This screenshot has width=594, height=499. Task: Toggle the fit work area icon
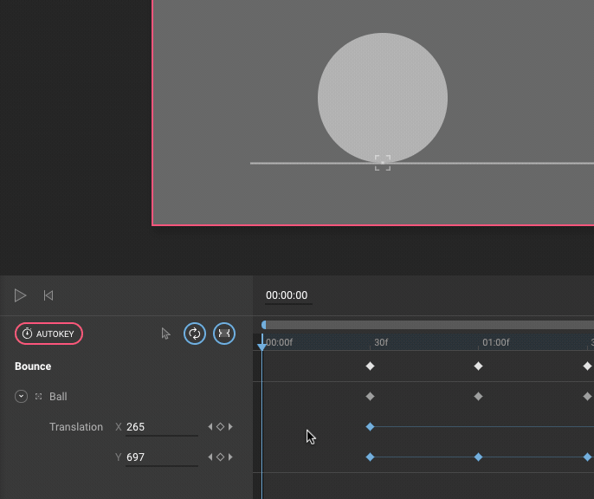coord(224,334)
